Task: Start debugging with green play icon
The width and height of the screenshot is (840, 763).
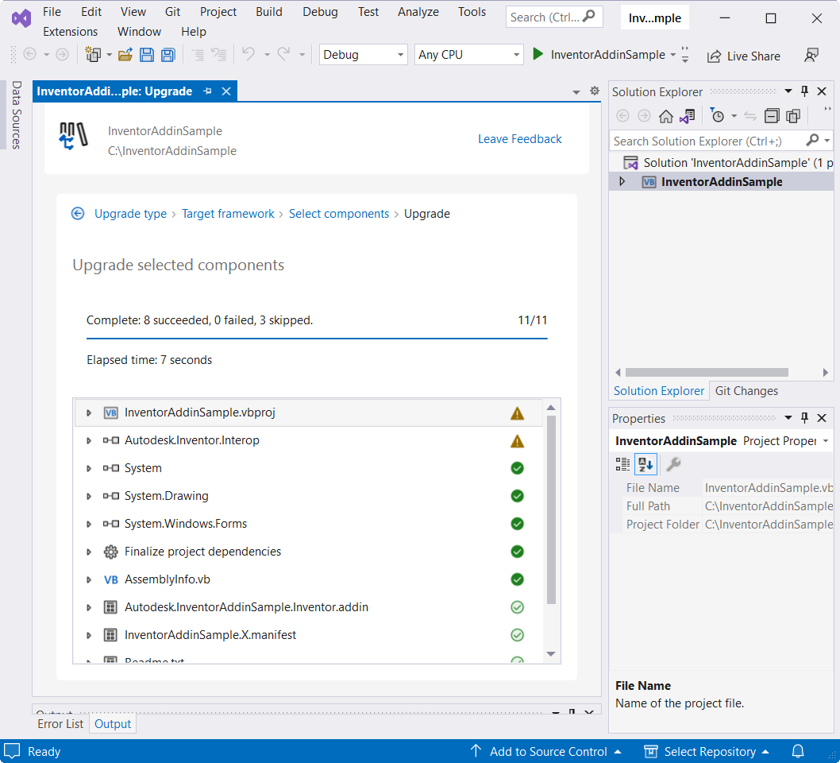Action: click(x=538, y=54)
